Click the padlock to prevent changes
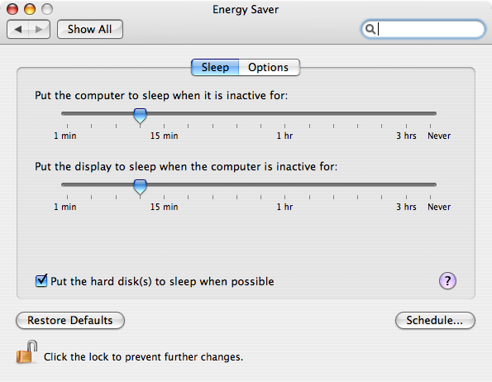The image size is (492, 382). (27, 352)
